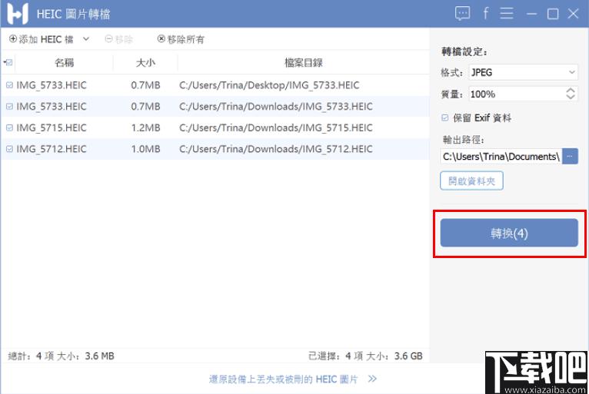Click the 轉換(4) convert button

(x=509, y=233)
